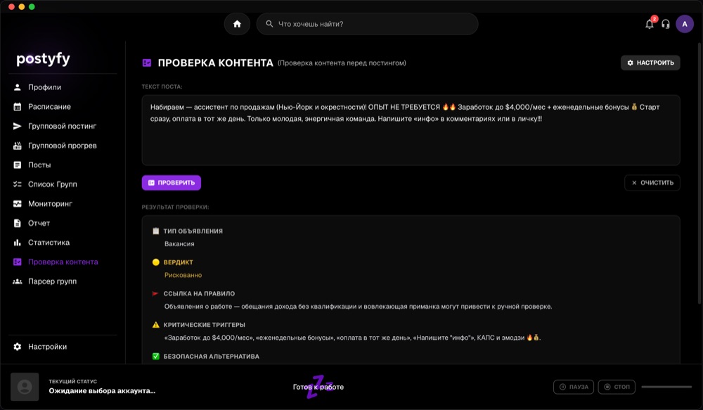Click the Профили person icon
The image size is (703, 410).
[x=18, y=87]
